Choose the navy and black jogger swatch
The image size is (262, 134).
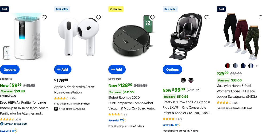click(243, 66)
